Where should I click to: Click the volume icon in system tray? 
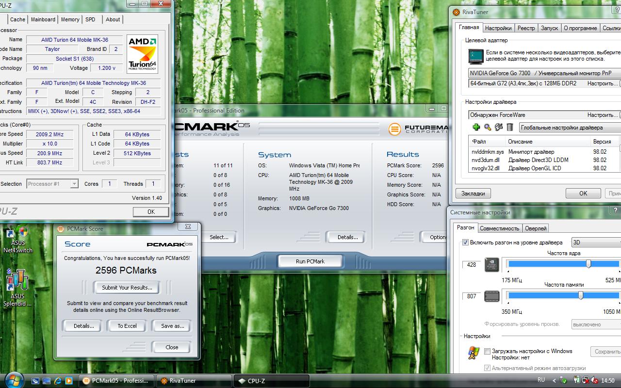594,381
